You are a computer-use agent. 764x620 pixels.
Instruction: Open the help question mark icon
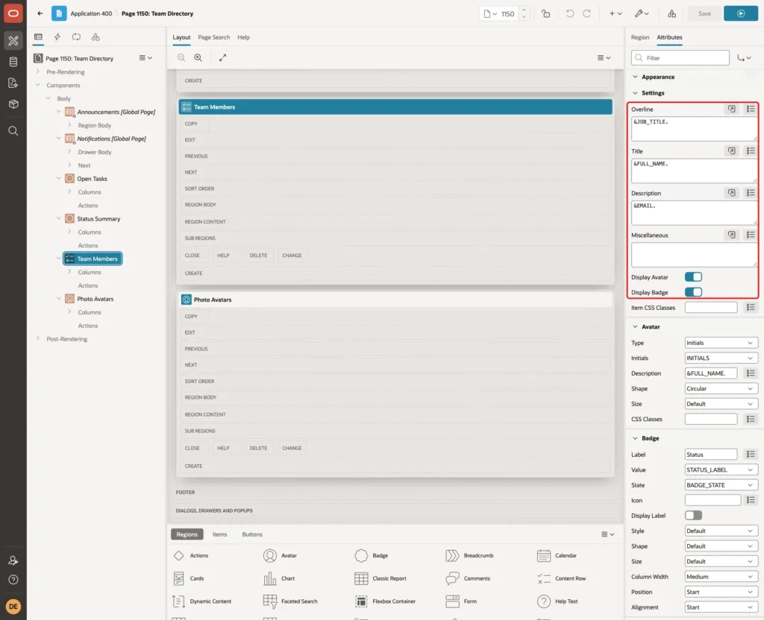(x=13, y=580)
